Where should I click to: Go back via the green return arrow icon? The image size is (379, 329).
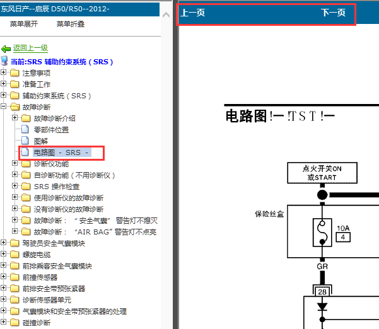(6, 49)
